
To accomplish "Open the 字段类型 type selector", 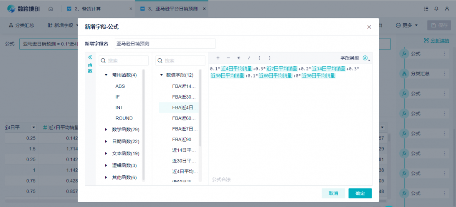I will [x=366, y=58].
